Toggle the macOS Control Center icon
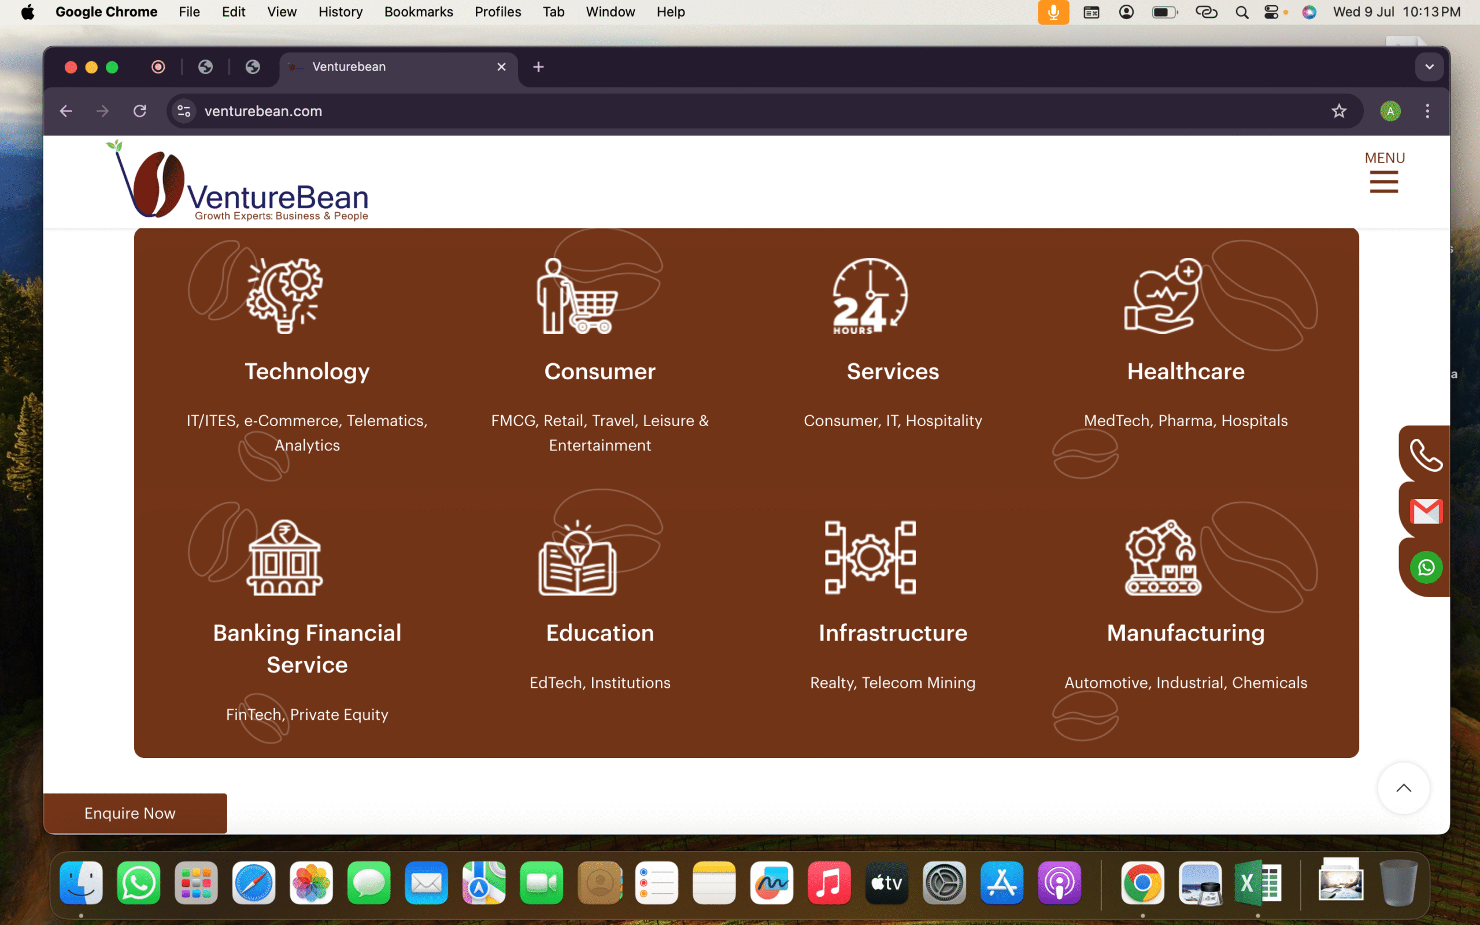This screenshot has width=1480, height=925. [1271, 12]
